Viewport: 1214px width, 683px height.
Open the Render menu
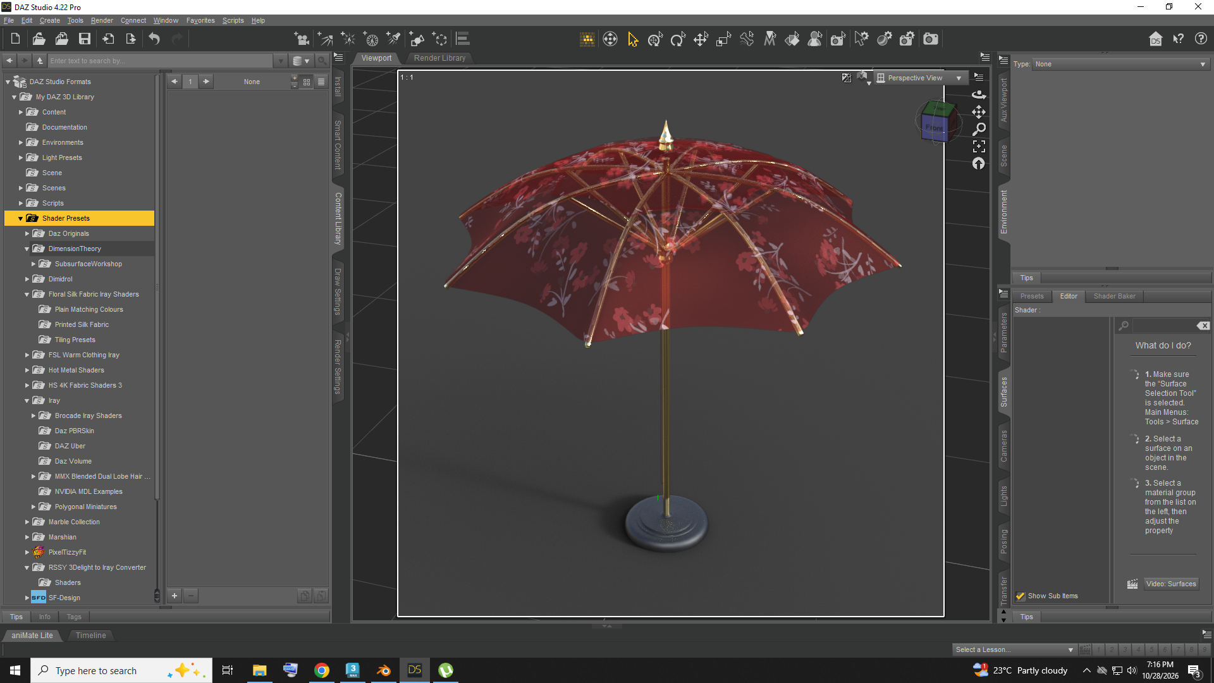click(102, 20)
